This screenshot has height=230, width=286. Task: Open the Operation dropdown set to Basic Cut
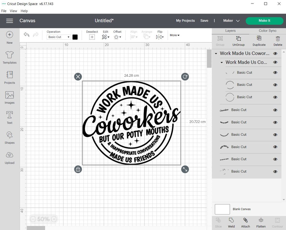tap(58, 37)
